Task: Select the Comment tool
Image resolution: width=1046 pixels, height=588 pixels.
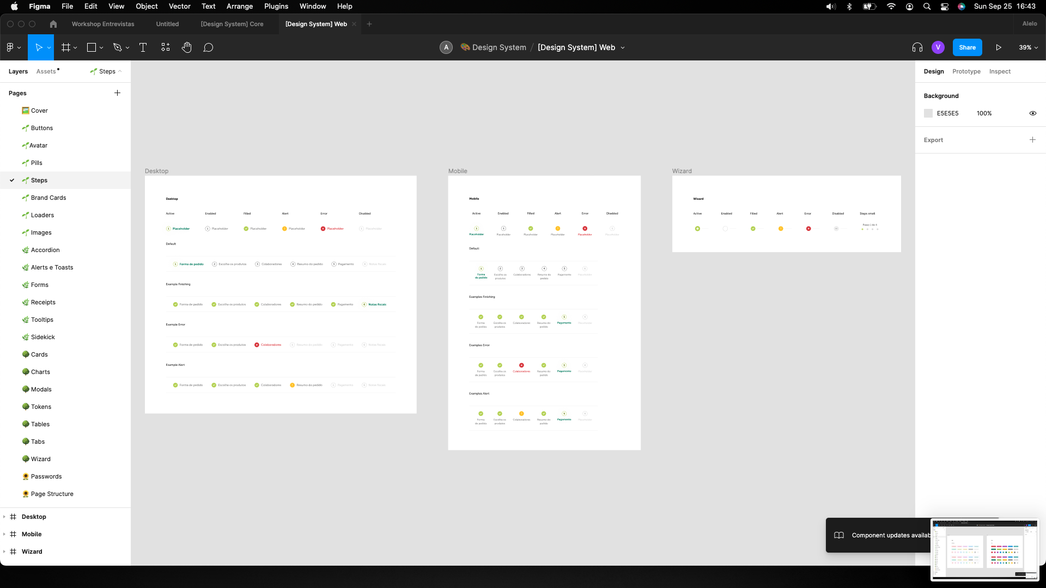Action: [x=208, y=47]
